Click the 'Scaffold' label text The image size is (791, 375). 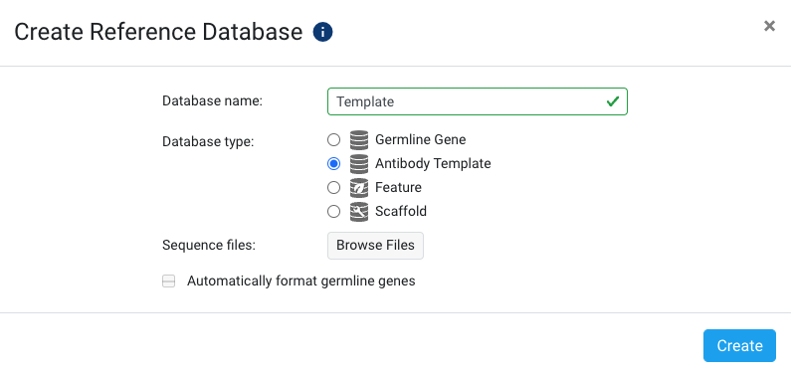401,211
